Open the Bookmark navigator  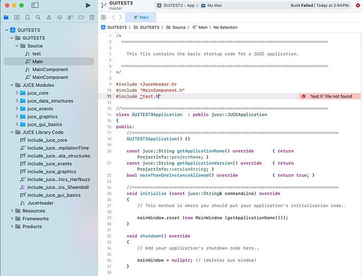[27, 17]
